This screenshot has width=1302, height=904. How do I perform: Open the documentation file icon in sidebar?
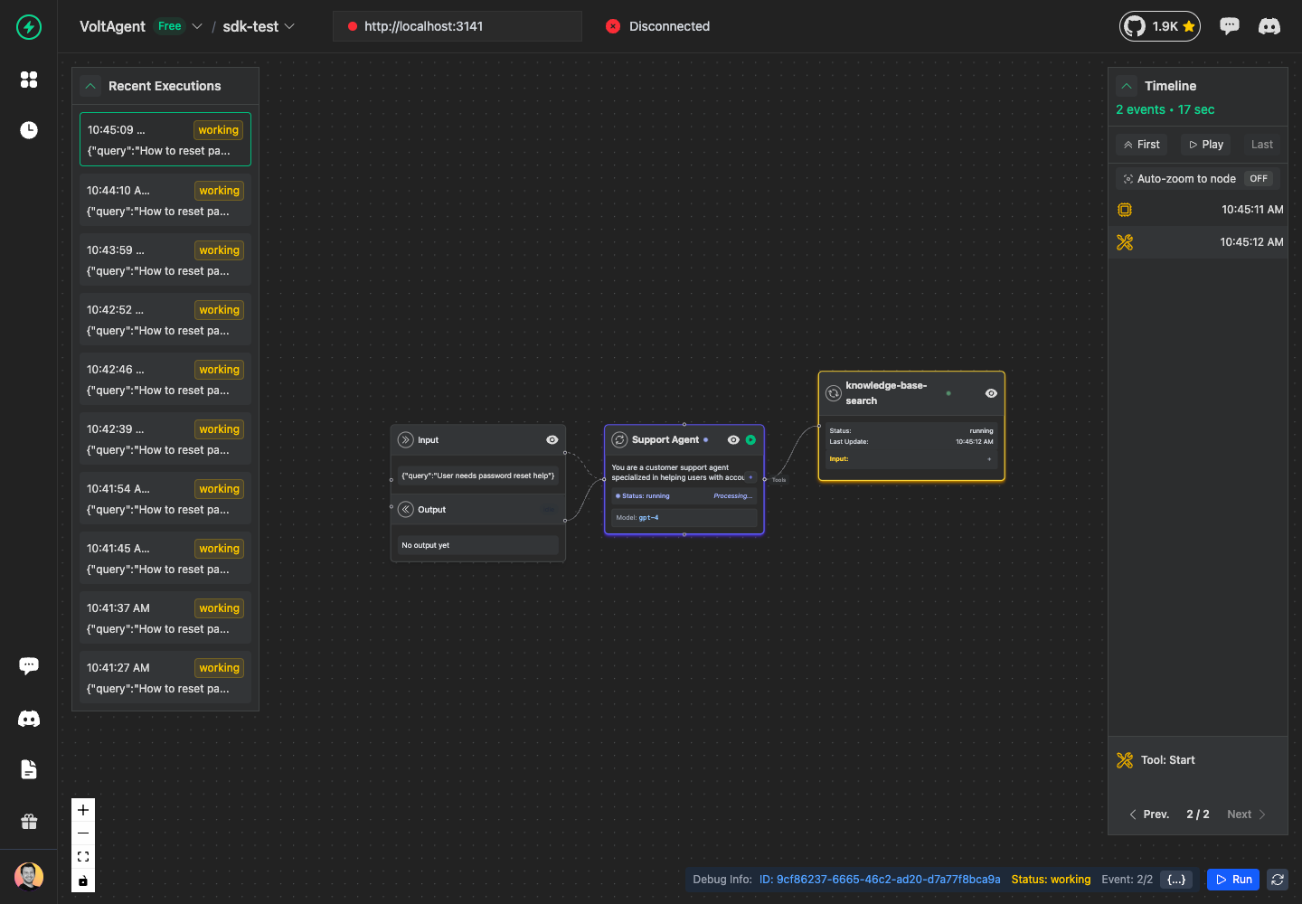pos(29,769)
